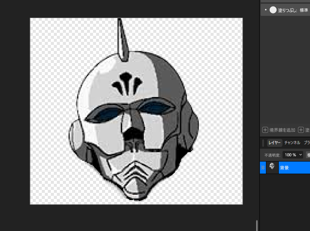Switch to the レイヤー tab

coord(275,143)
